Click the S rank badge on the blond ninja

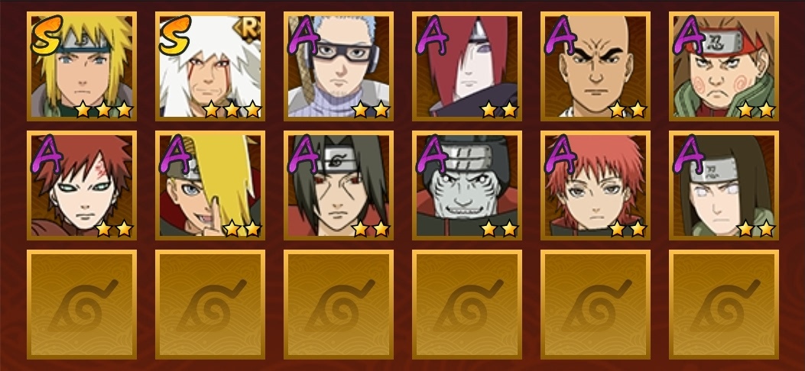pyautogui.click(x=47, y=35)
